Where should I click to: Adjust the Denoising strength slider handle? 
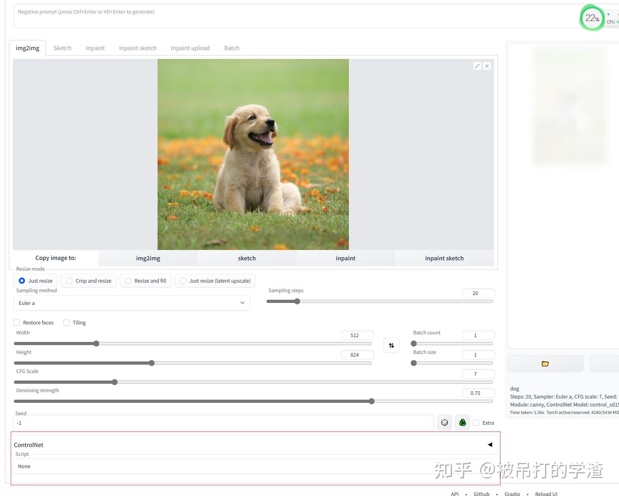click(372, 401)
